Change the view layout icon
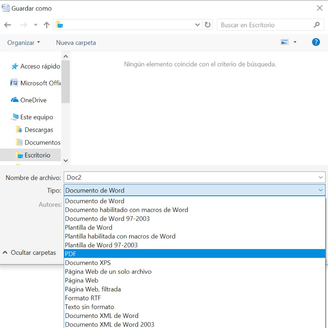328x328 pixels. (x=285, y=42)
